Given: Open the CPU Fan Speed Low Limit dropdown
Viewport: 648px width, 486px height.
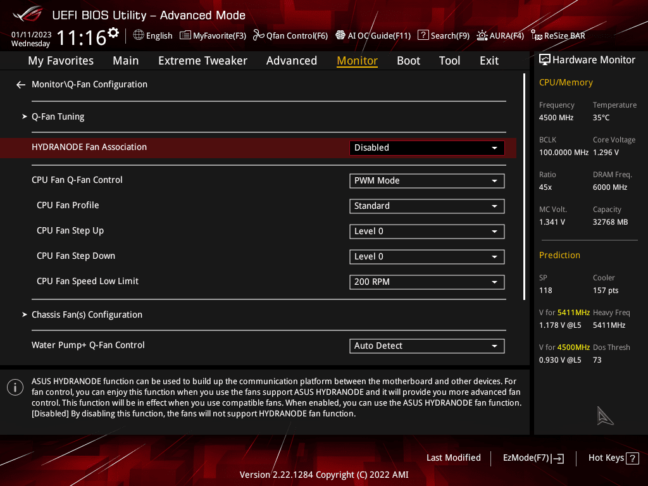Looking at the screenshot, I should click(x=427, y=282).
